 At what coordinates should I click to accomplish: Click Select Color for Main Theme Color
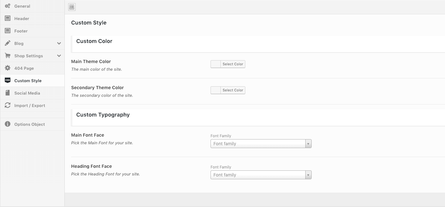tap(233, 64)
